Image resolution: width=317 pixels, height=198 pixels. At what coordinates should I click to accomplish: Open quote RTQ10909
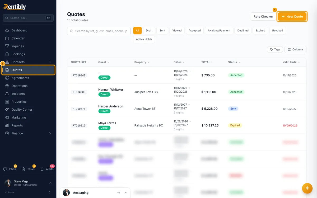(79, 92)
